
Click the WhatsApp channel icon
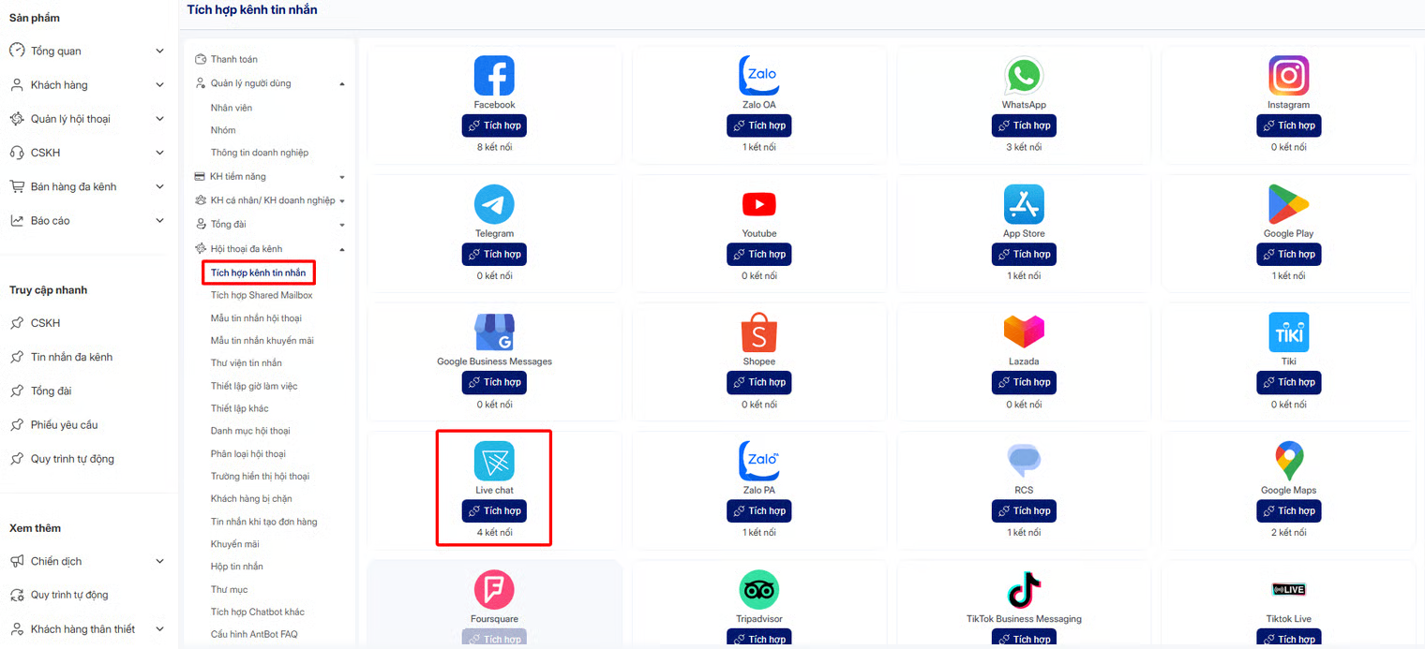click(x=1024, y=75)
